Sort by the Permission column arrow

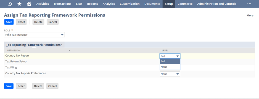[x=69, y=51]
